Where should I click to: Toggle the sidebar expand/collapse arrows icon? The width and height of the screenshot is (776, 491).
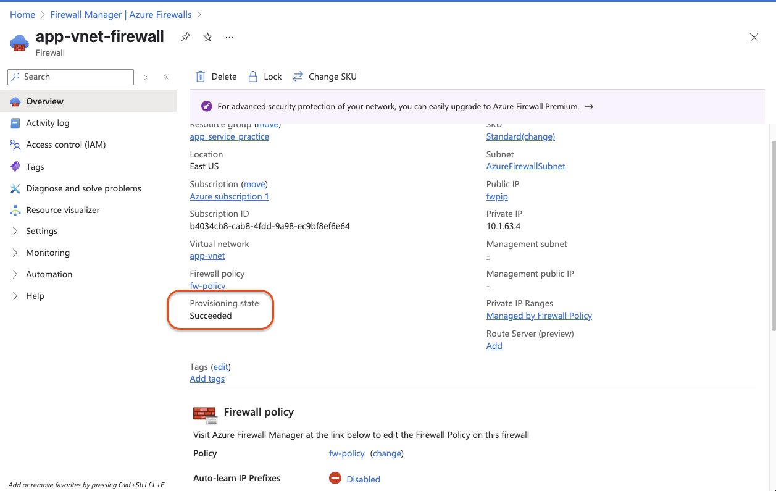(145, 77)
